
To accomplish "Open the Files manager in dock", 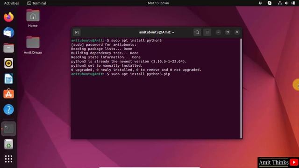I will (8, 48).
